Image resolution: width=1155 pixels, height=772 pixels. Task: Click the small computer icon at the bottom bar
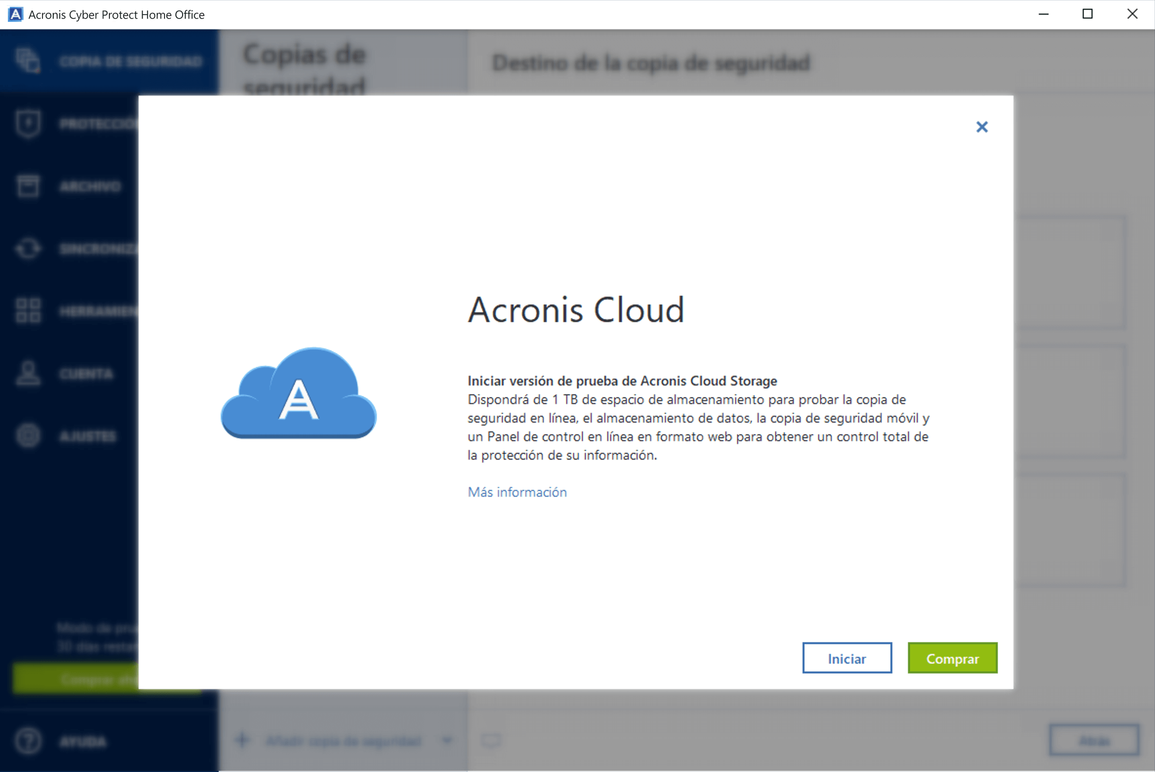[491, 740]
